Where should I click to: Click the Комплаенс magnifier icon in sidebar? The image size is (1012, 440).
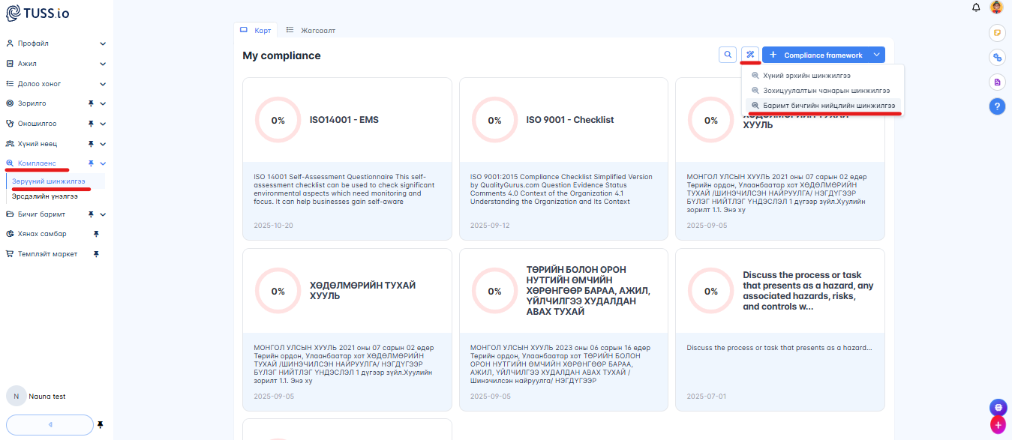(10, 163)
